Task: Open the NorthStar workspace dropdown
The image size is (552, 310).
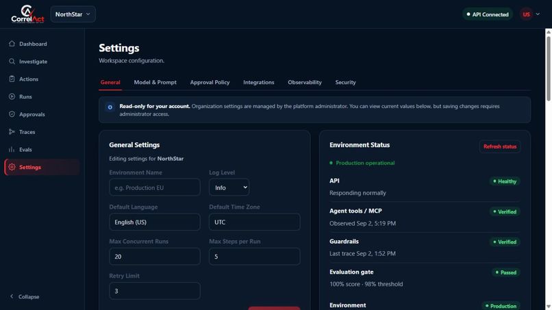Action: (73, 14)
